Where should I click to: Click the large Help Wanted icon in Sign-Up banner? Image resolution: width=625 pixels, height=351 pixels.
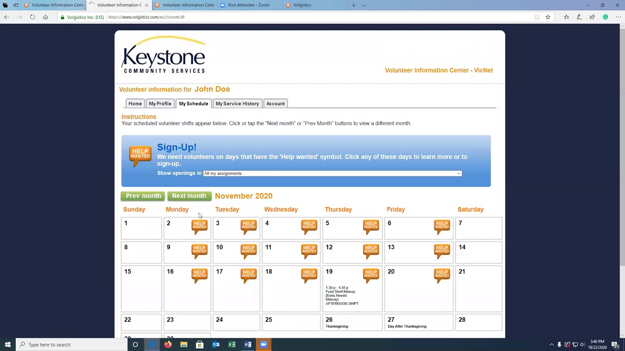(140, 156)
